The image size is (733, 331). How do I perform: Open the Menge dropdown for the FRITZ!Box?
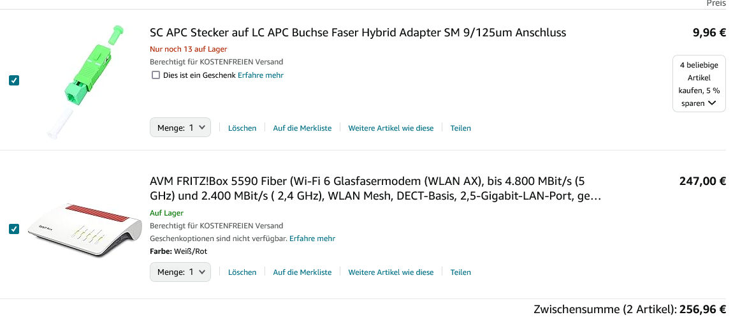click(x=180, y=272)
